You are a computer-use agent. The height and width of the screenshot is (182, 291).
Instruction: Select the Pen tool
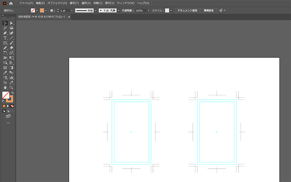[x=5, y=33]
